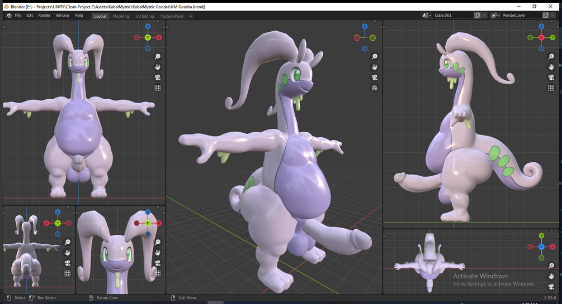
Task: Switch to the Texture Paint workspace tab
Action: tap(172, 16)
